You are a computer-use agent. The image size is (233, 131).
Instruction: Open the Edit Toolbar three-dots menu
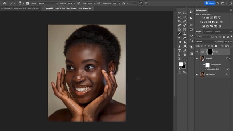click(x=185, y=59)
